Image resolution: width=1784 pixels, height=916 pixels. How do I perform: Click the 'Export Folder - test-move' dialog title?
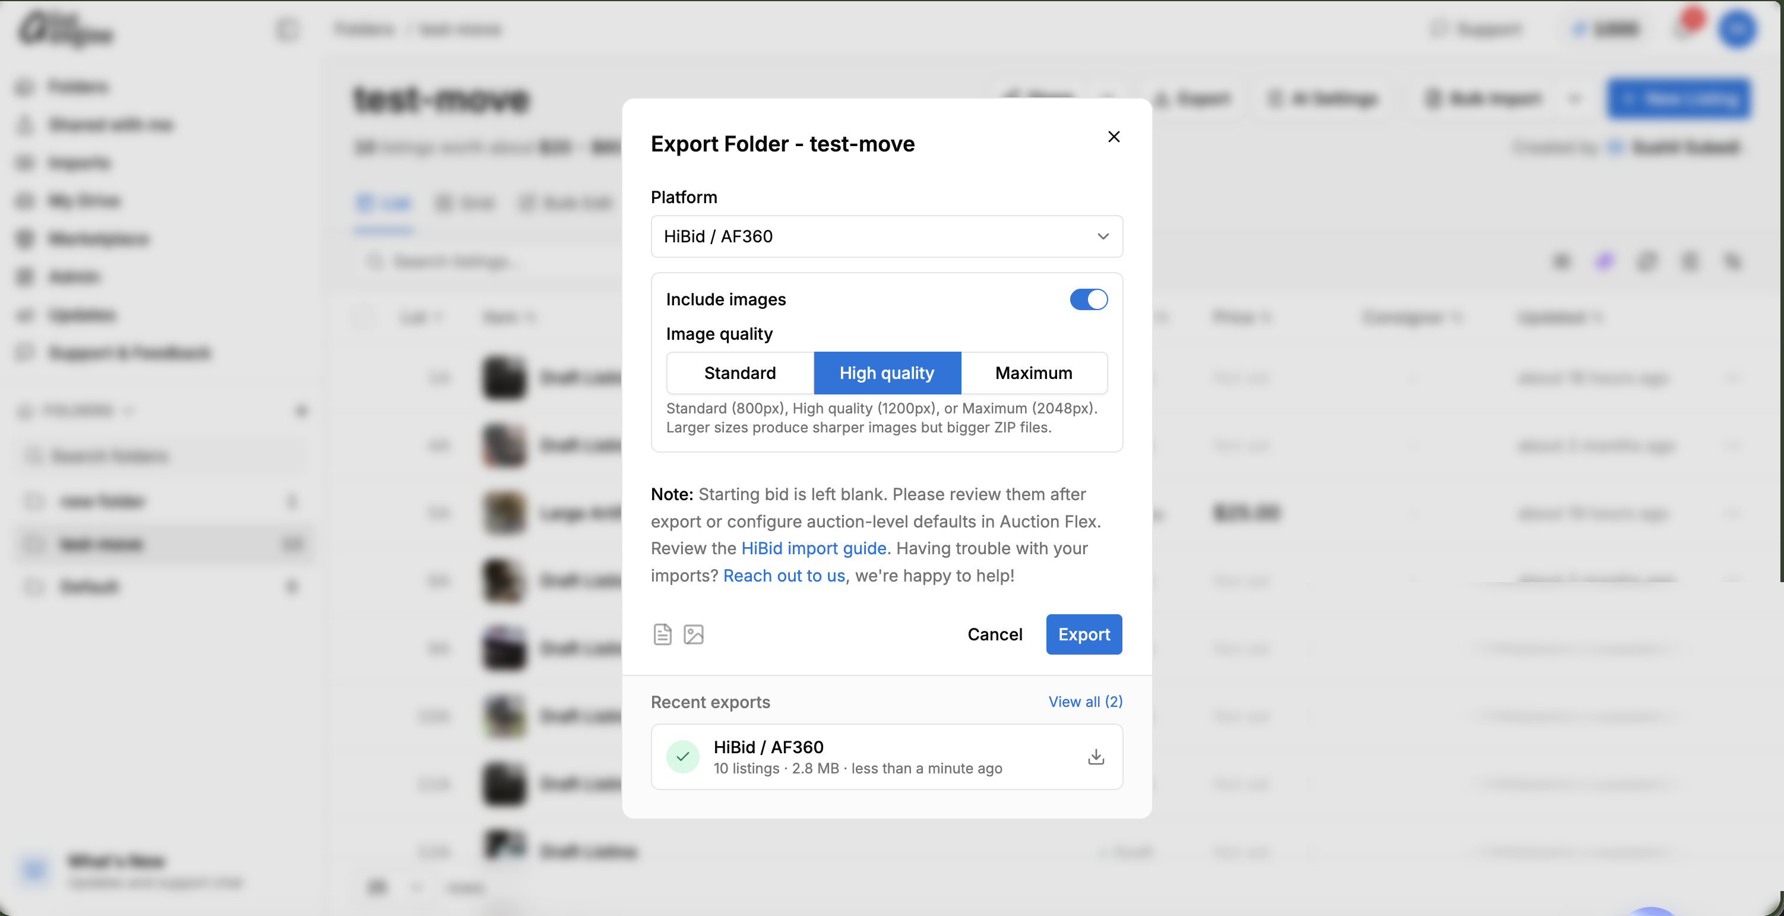tap(783, 143)
